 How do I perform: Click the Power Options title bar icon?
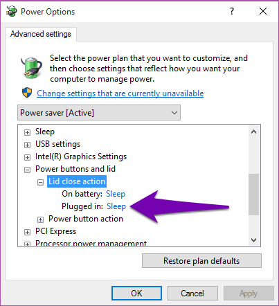click(11, 11)
